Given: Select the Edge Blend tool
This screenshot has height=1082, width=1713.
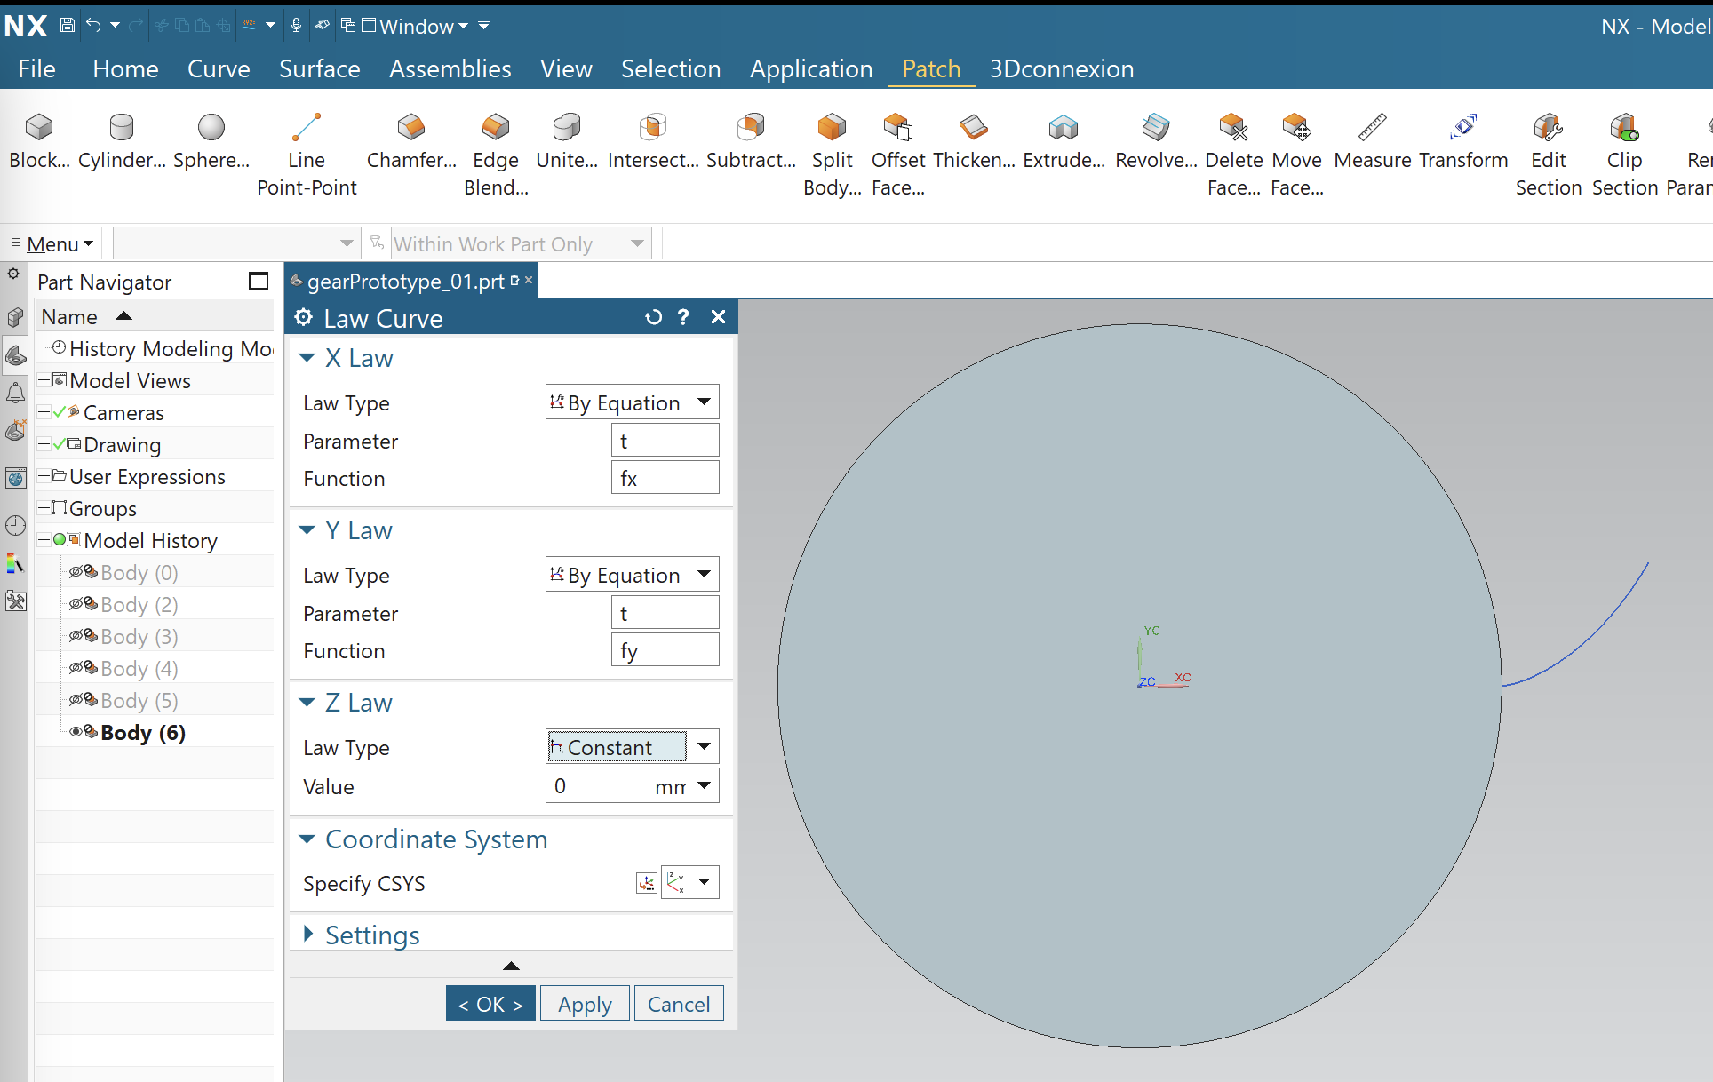Looking at the screenshot, I should [495, 128].
